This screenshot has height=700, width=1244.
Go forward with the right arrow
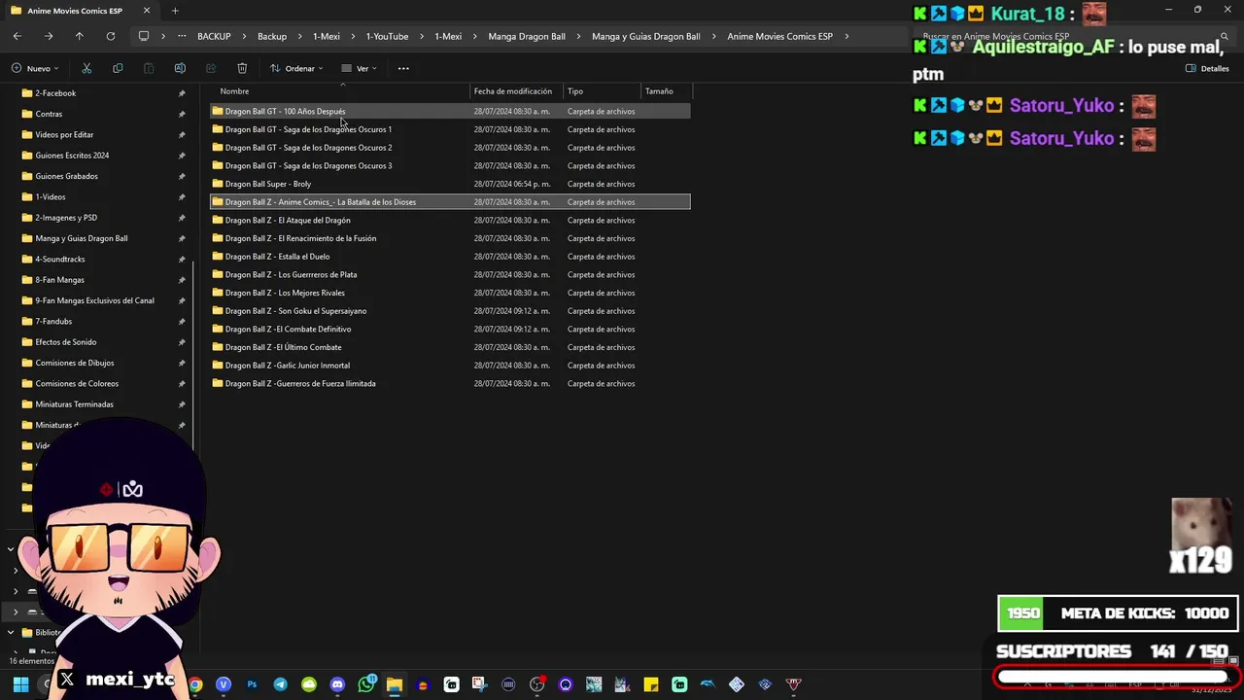click(49, 36)
